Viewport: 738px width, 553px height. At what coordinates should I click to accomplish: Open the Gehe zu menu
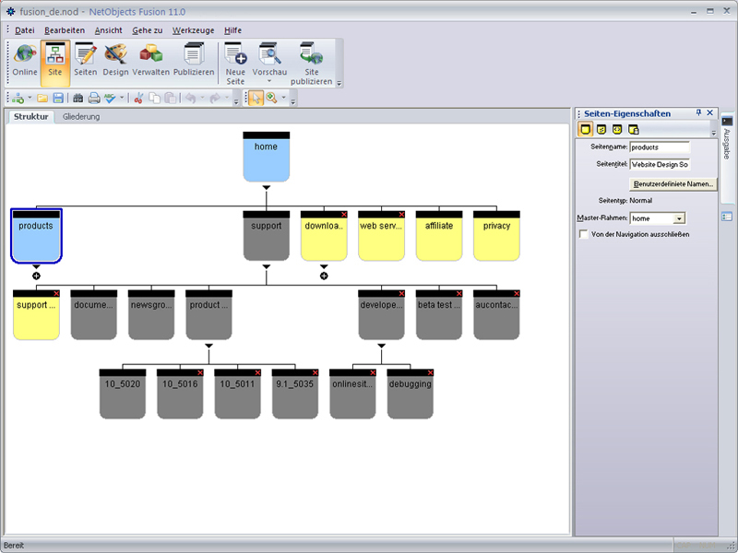(x=148, y=30)
